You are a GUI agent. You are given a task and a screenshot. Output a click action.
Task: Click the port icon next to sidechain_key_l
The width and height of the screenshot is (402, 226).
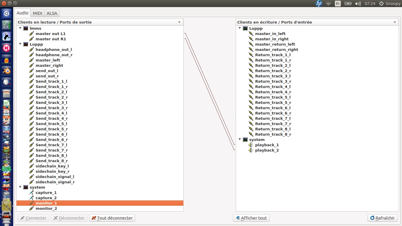(31, 166)
